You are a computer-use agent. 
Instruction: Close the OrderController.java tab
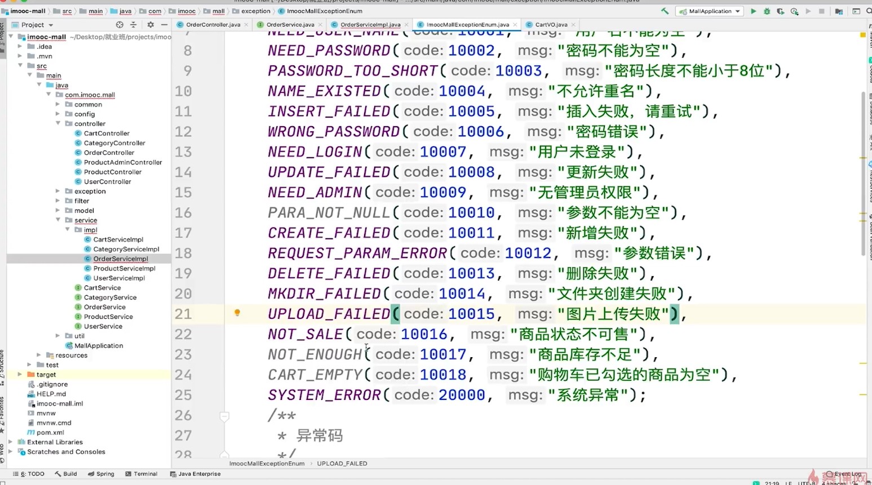coord(246,25)
